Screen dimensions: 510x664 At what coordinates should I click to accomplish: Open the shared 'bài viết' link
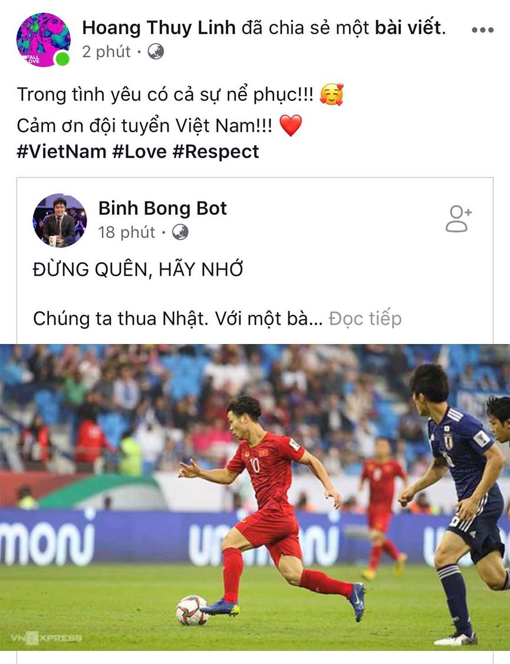click(x=409, y=28)
